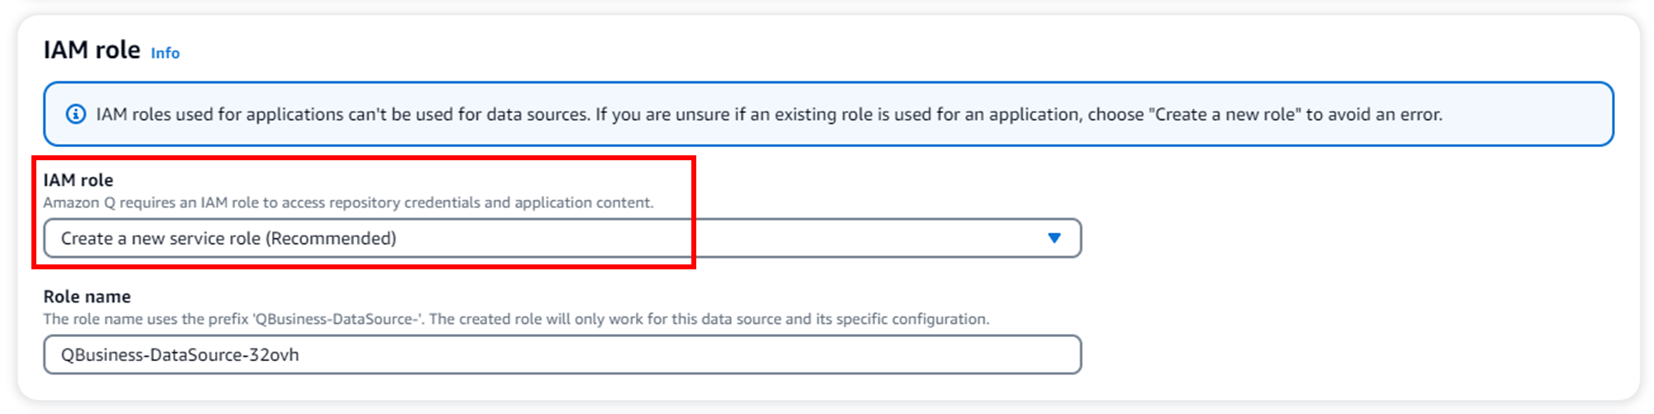Click the blue info circle icon in the alert
The height and width of the screenshot is (414, 1654).
pyautogui.click(x=76, y=114)
